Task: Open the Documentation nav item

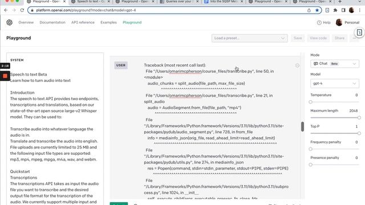Action: (52, 23)
